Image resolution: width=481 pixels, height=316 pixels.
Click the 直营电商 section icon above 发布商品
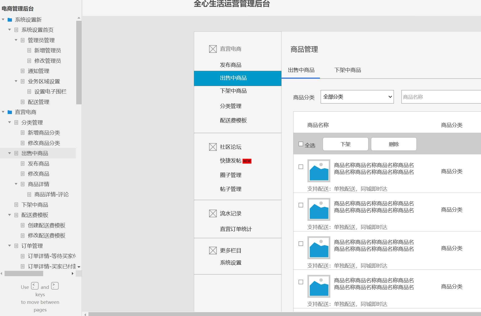(x=212, y=49)
